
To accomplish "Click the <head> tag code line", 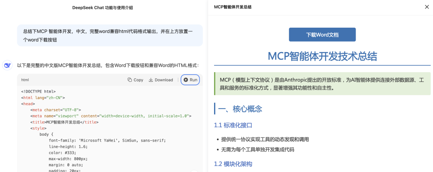I will tap(28, 103).
